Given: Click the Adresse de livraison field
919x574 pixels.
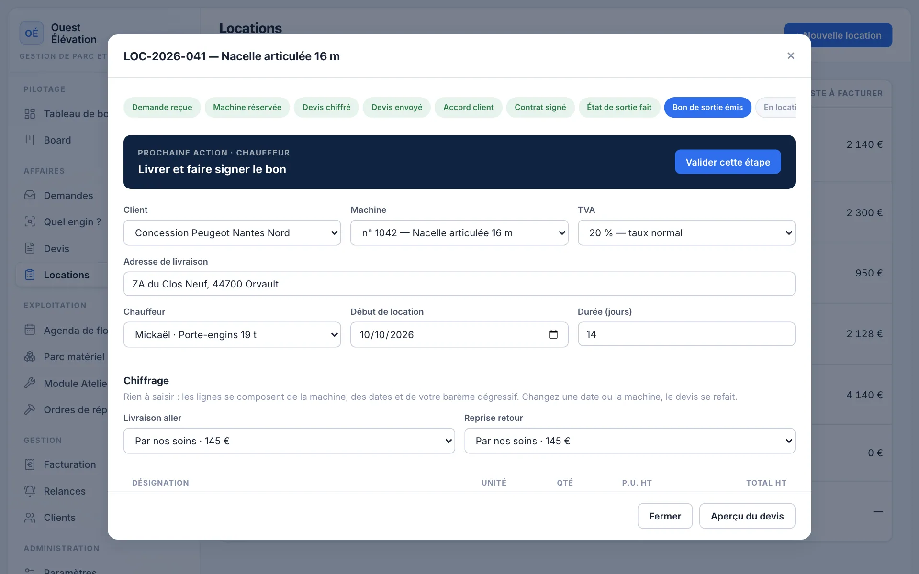Looking at the screenshot, I should click(x=459, y=284).
